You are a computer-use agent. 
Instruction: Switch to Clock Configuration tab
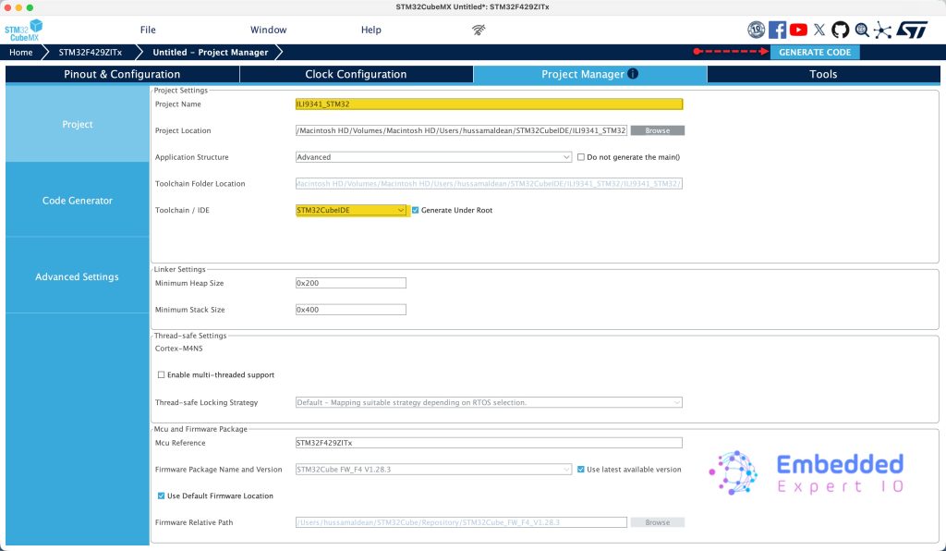pyautogui.click(x=356, y=74)
